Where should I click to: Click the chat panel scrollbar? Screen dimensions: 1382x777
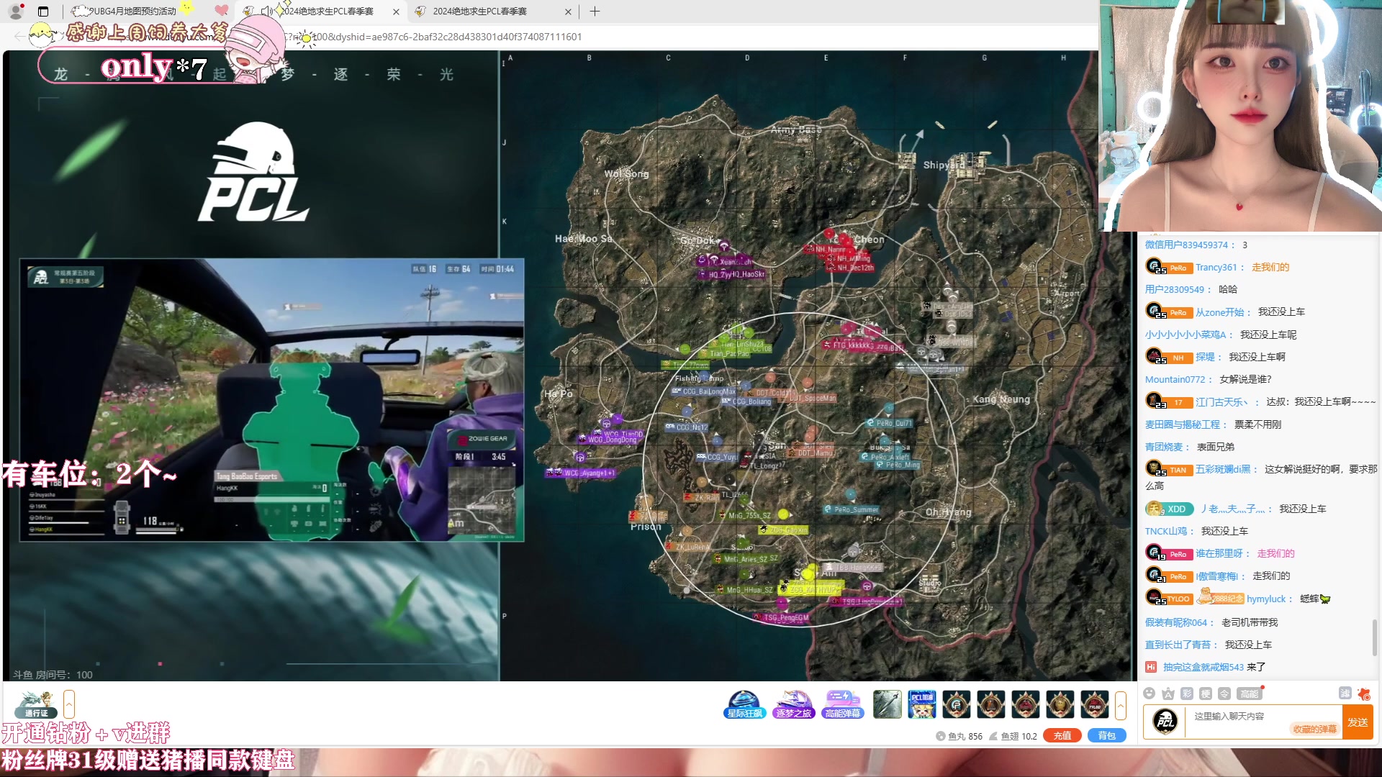tap(1375, 637)
